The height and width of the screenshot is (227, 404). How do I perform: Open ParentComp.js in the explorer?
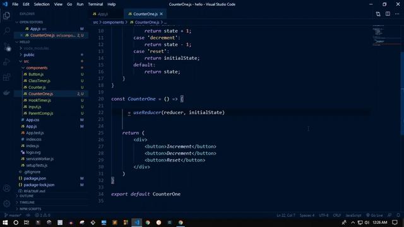pos(40,113)
